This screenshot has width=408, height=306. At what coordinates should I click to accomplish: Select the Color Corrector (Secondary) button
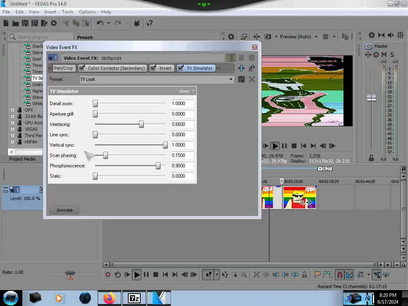point(116,68)
